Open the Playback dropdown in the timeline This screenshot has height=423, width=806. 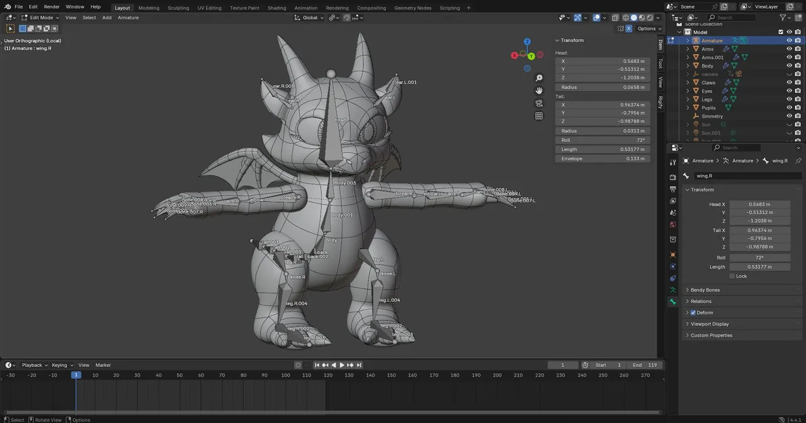tap(34, 365)
